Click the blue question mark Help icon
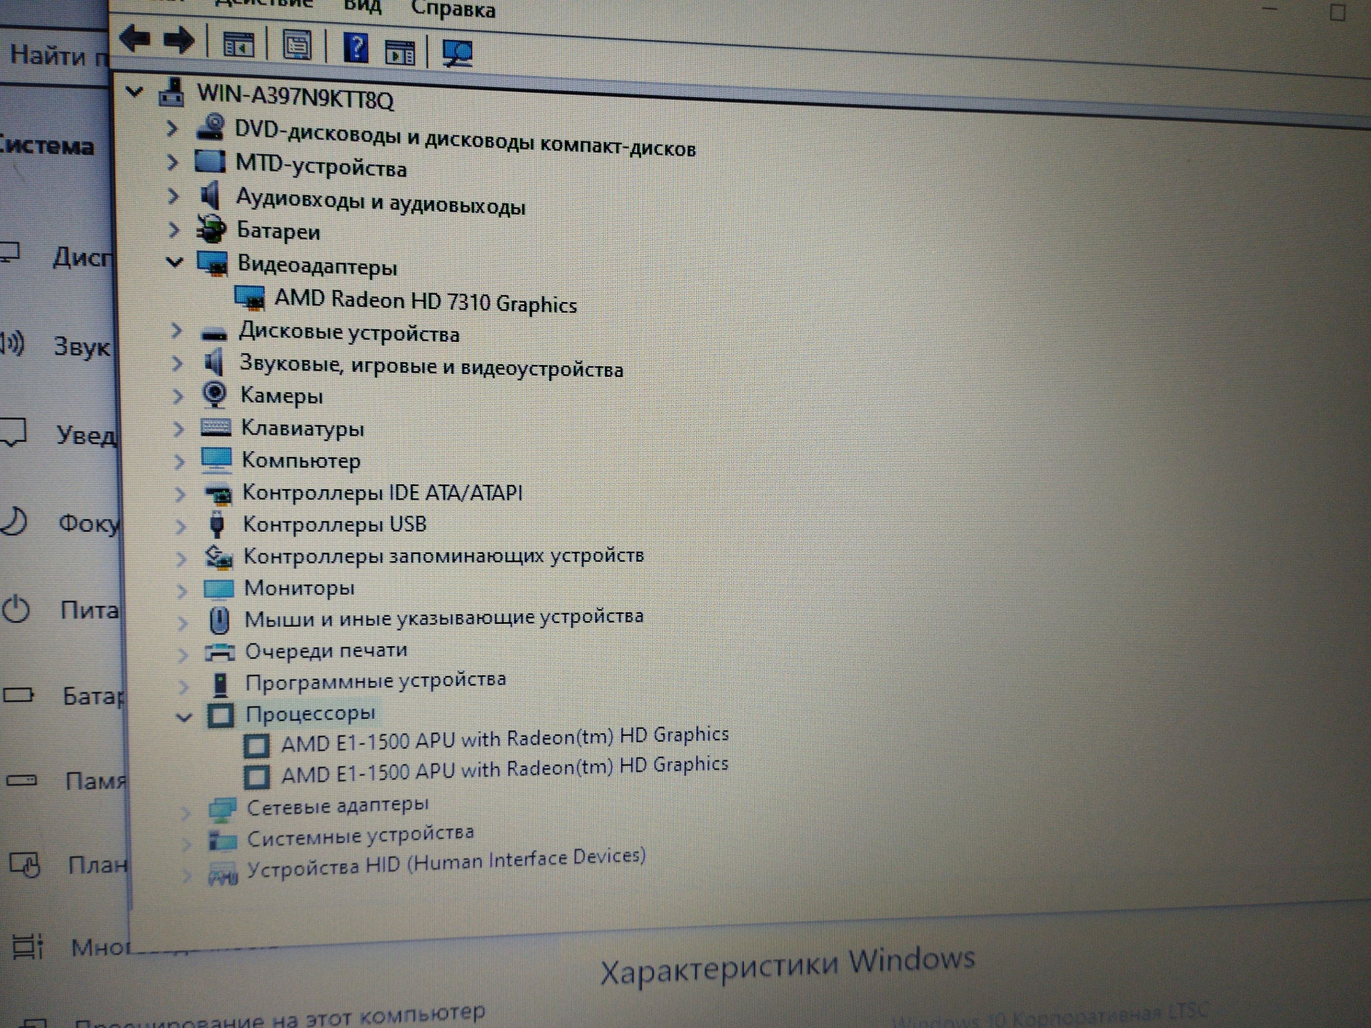The width and height of the screenshot is (1371, 1028). (x=356, y=49)
